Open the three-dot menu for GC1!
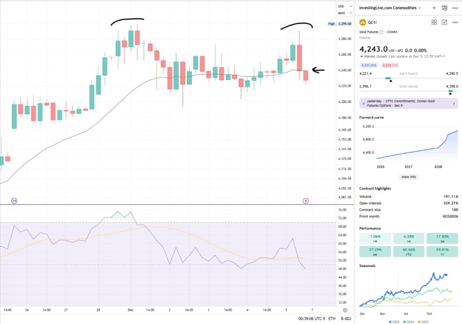The height and width of the screenshot is (324, 462). 455,22
